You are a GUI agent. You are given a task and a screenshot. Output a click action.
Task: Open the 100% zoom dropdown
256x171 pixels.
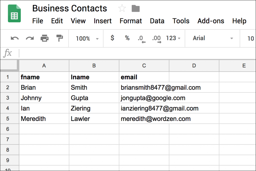(86, 38)
